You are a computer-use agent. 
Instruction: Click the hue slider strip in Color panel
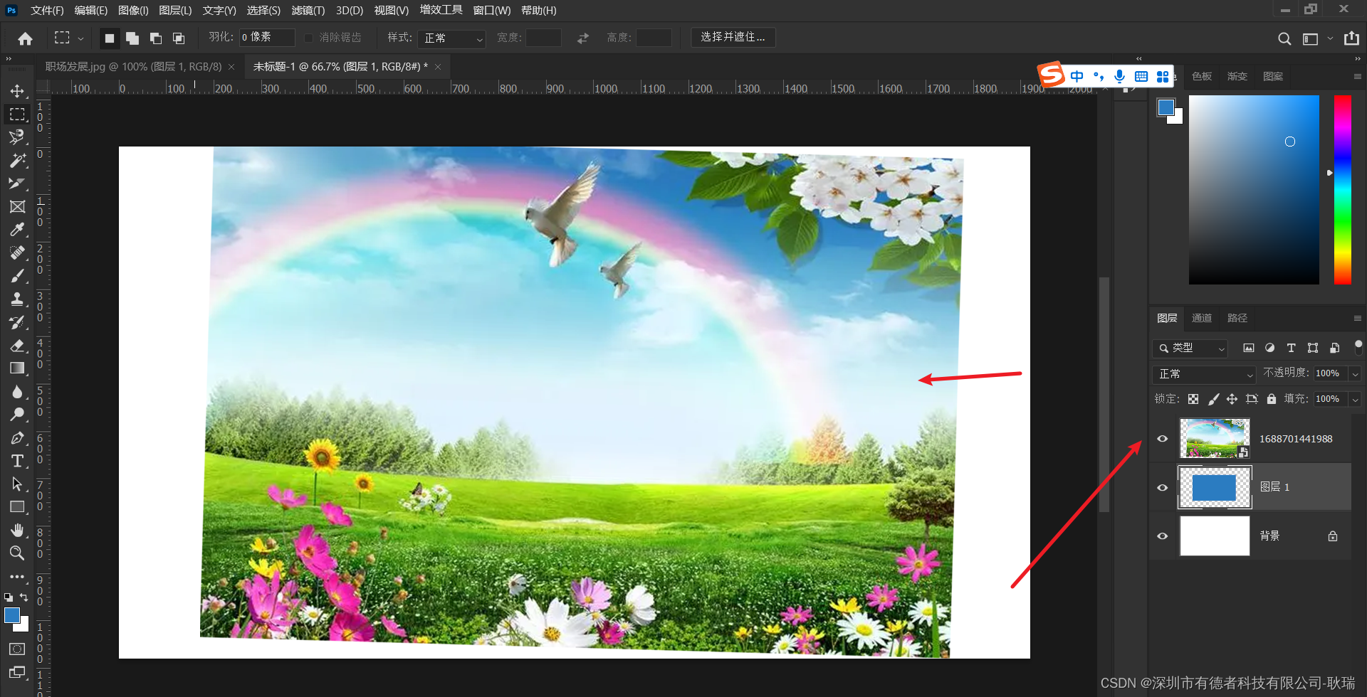point(1342,189)
